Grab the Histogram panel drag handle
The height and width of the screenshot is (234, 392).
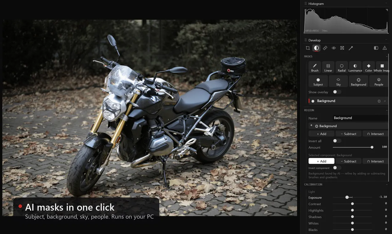click(x=306, y=4)
